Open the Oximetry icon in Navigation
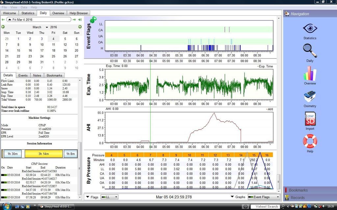The image size is (337, 210). point(310,96)
